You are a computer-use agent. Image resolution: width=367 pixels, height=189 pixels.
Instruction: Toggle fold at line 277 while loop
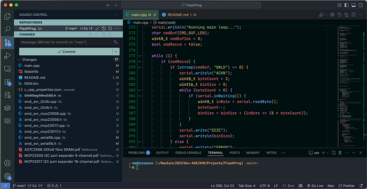click(140, 56)
